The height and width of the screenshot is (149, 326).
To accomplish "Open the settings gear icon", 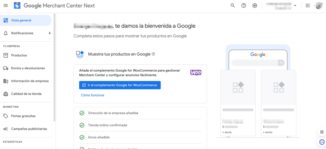I will (x=255, y=6).
